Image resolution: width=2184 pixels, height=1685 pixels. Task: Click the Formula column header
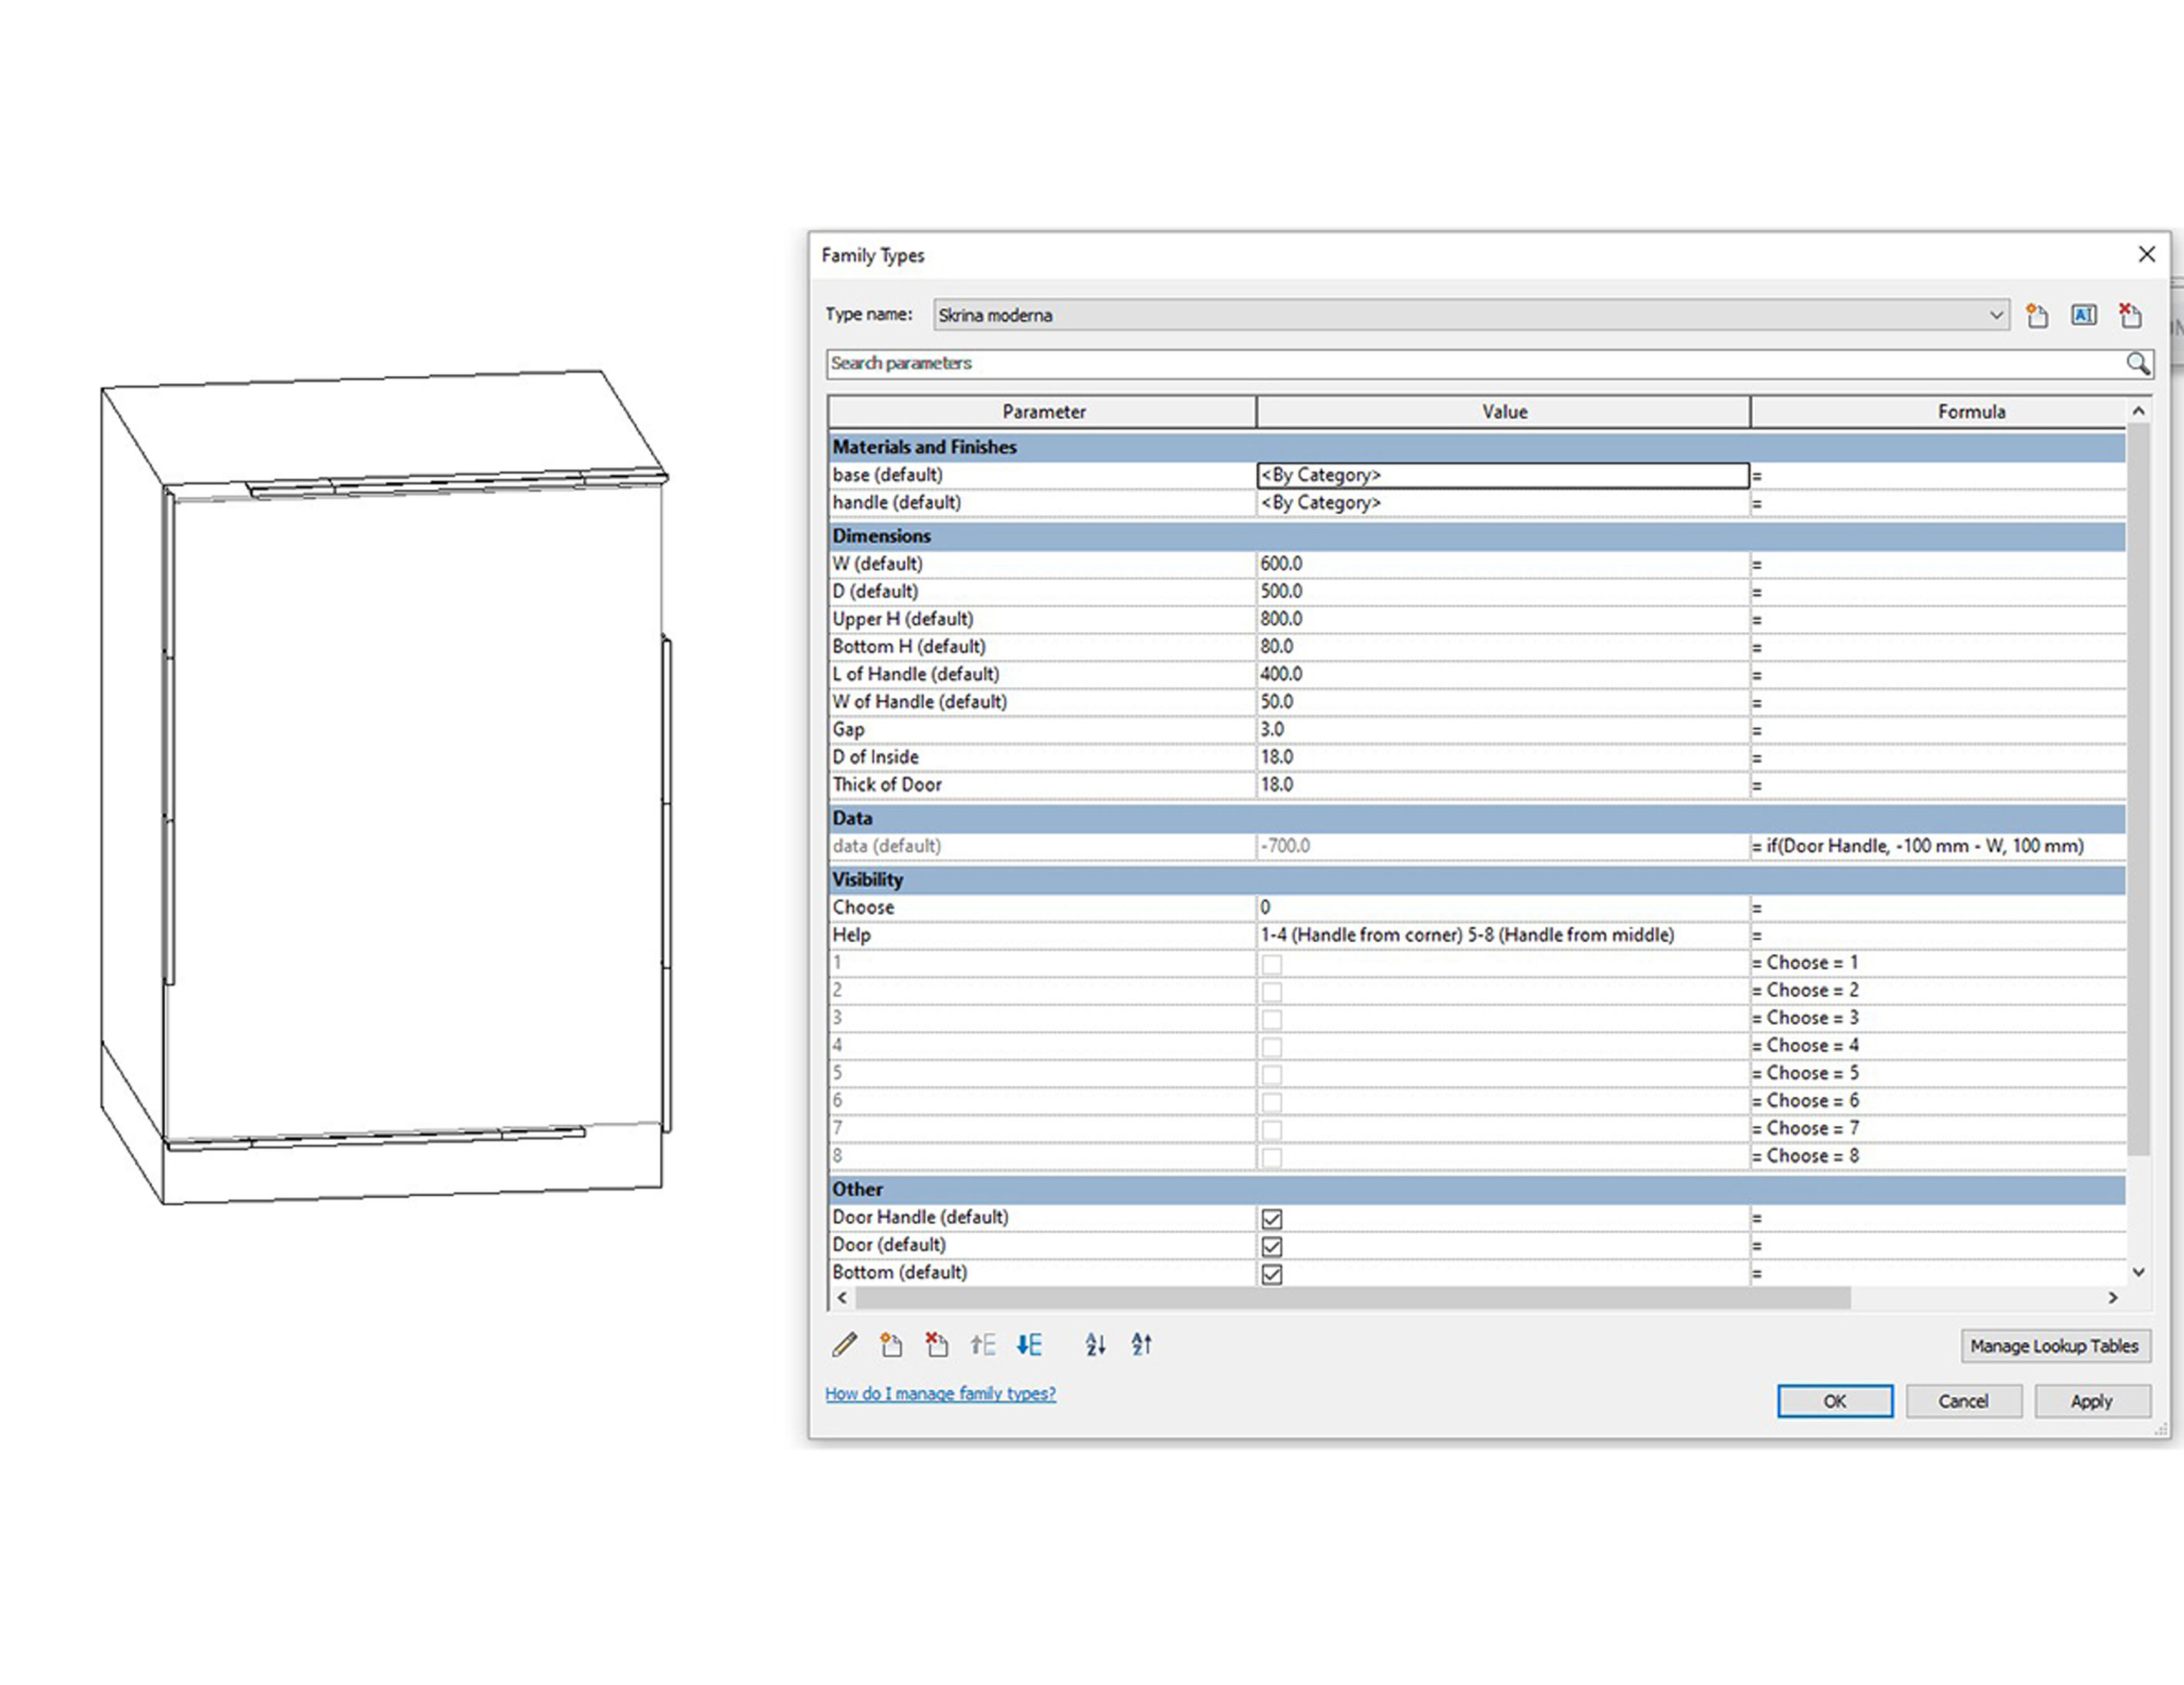tap(1970, 412)
